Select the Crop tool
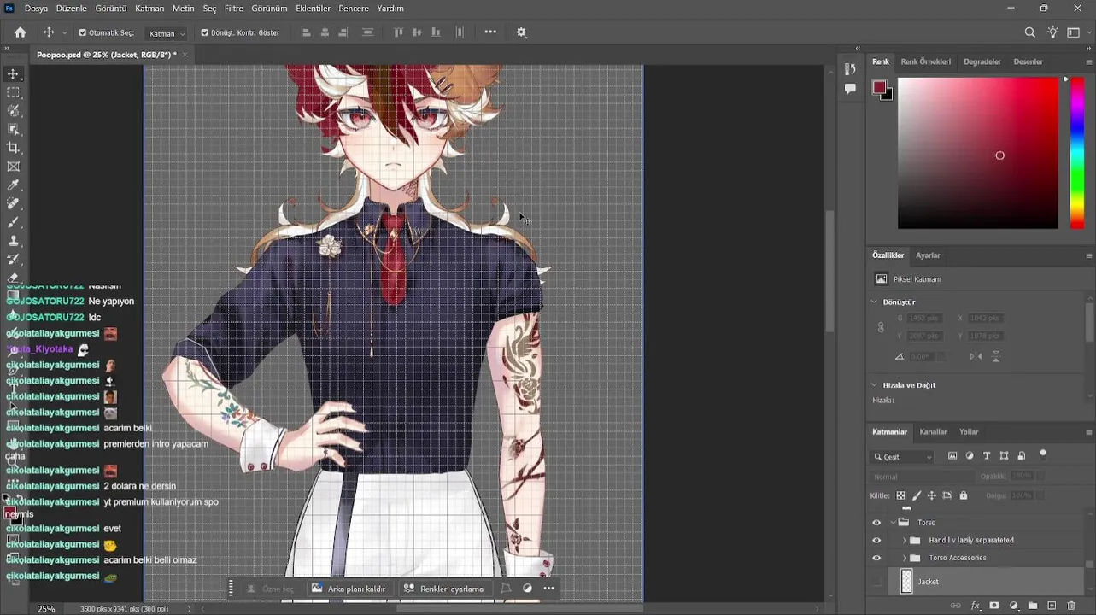The width and height of the screenshot is (1096, 615). pyautogui.click(x=13, y=149)
